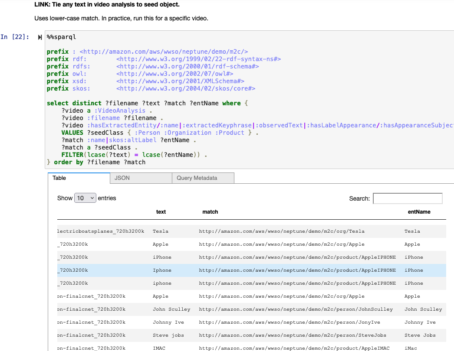Sort the table by text column

click(161, 211)
